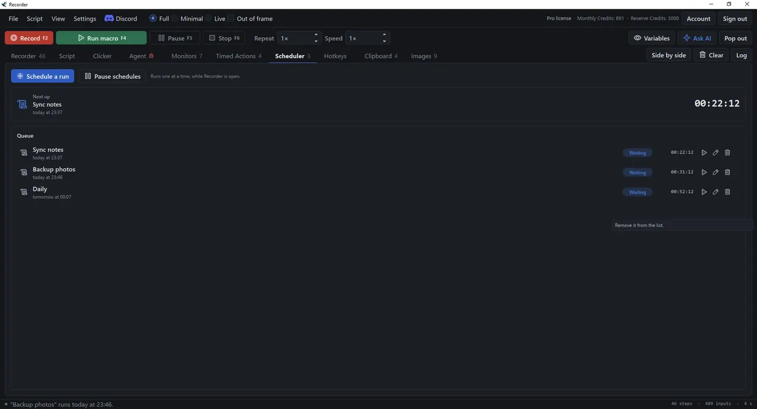Open the File menu
The image size is (757, 409).
(13, 18)
